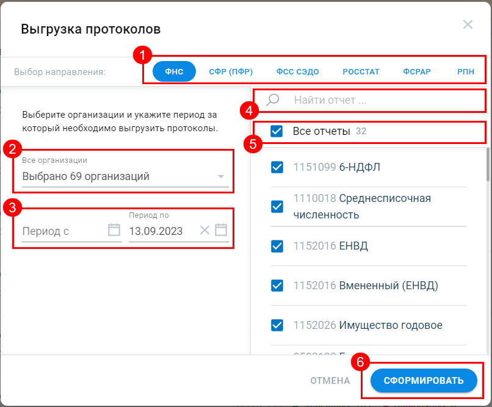The height and width of the screenshot is (407, 492).
Task: Expand the organizations dropdown arrow
Action: [221, 178]
